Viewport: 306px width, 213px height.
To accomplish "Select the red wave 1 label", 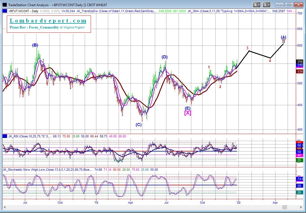I will (x=209, y=67).
